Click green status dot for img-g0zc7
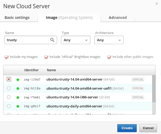This screenshot has height=134, width=161. 18,106
